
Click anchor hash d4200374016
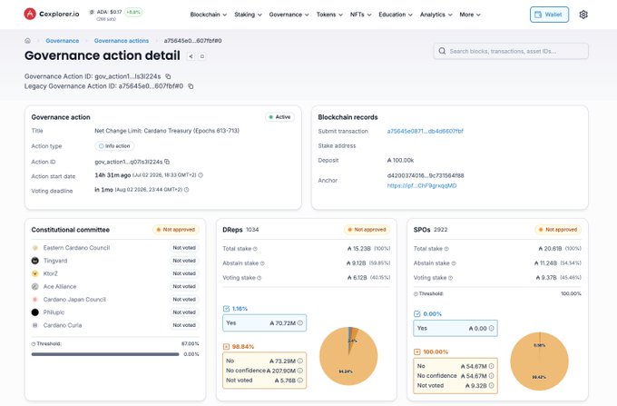point(426,175)
